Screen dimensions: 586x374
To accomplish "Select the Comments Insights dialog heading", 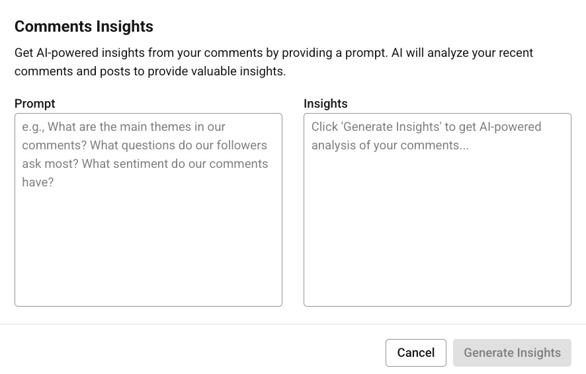I will (x=84, y=26).
